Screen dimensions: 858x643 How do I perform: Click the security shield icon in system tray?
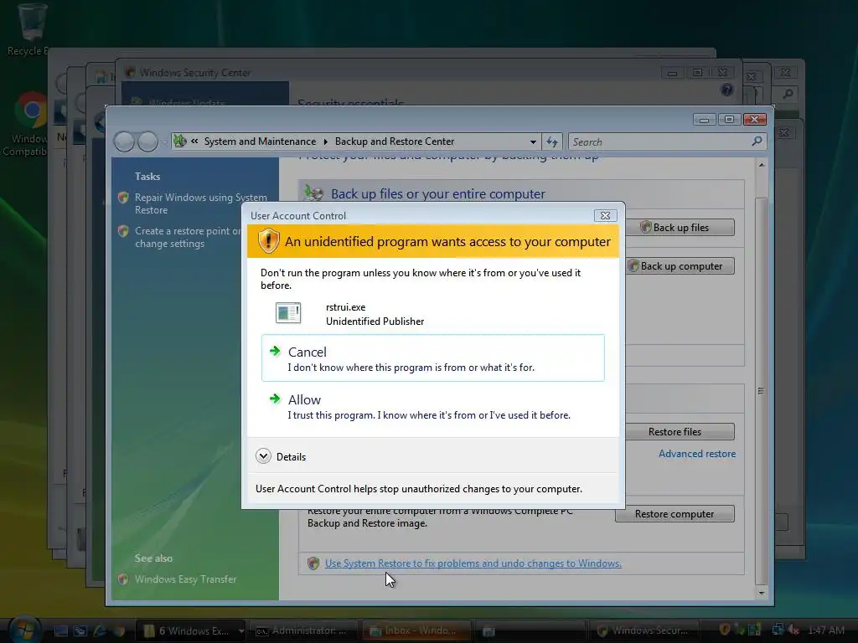[x=725, y=630]
